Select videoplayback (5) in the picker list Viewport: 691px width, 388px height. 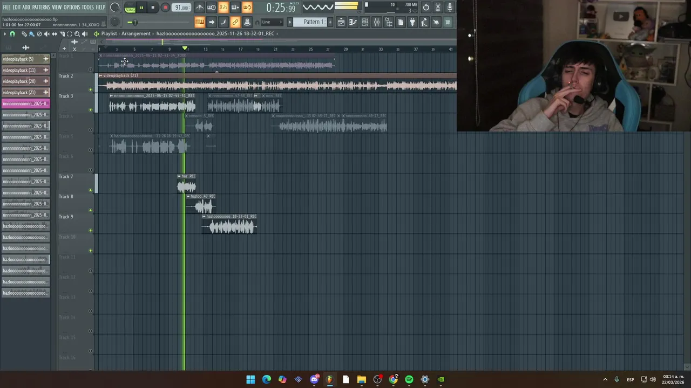coord(25,59)
